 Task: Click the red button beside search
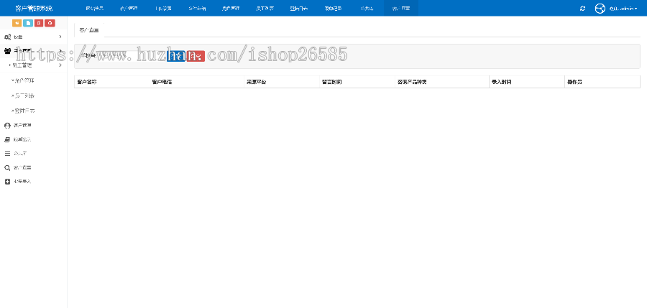[x=196, y=56]
